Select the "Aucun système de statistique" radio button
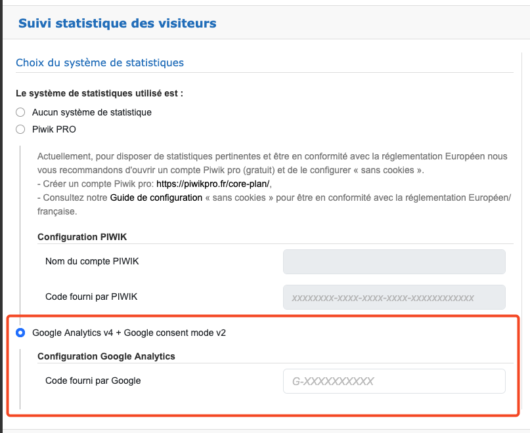This screenshot has width=530, height=433. 20,112
